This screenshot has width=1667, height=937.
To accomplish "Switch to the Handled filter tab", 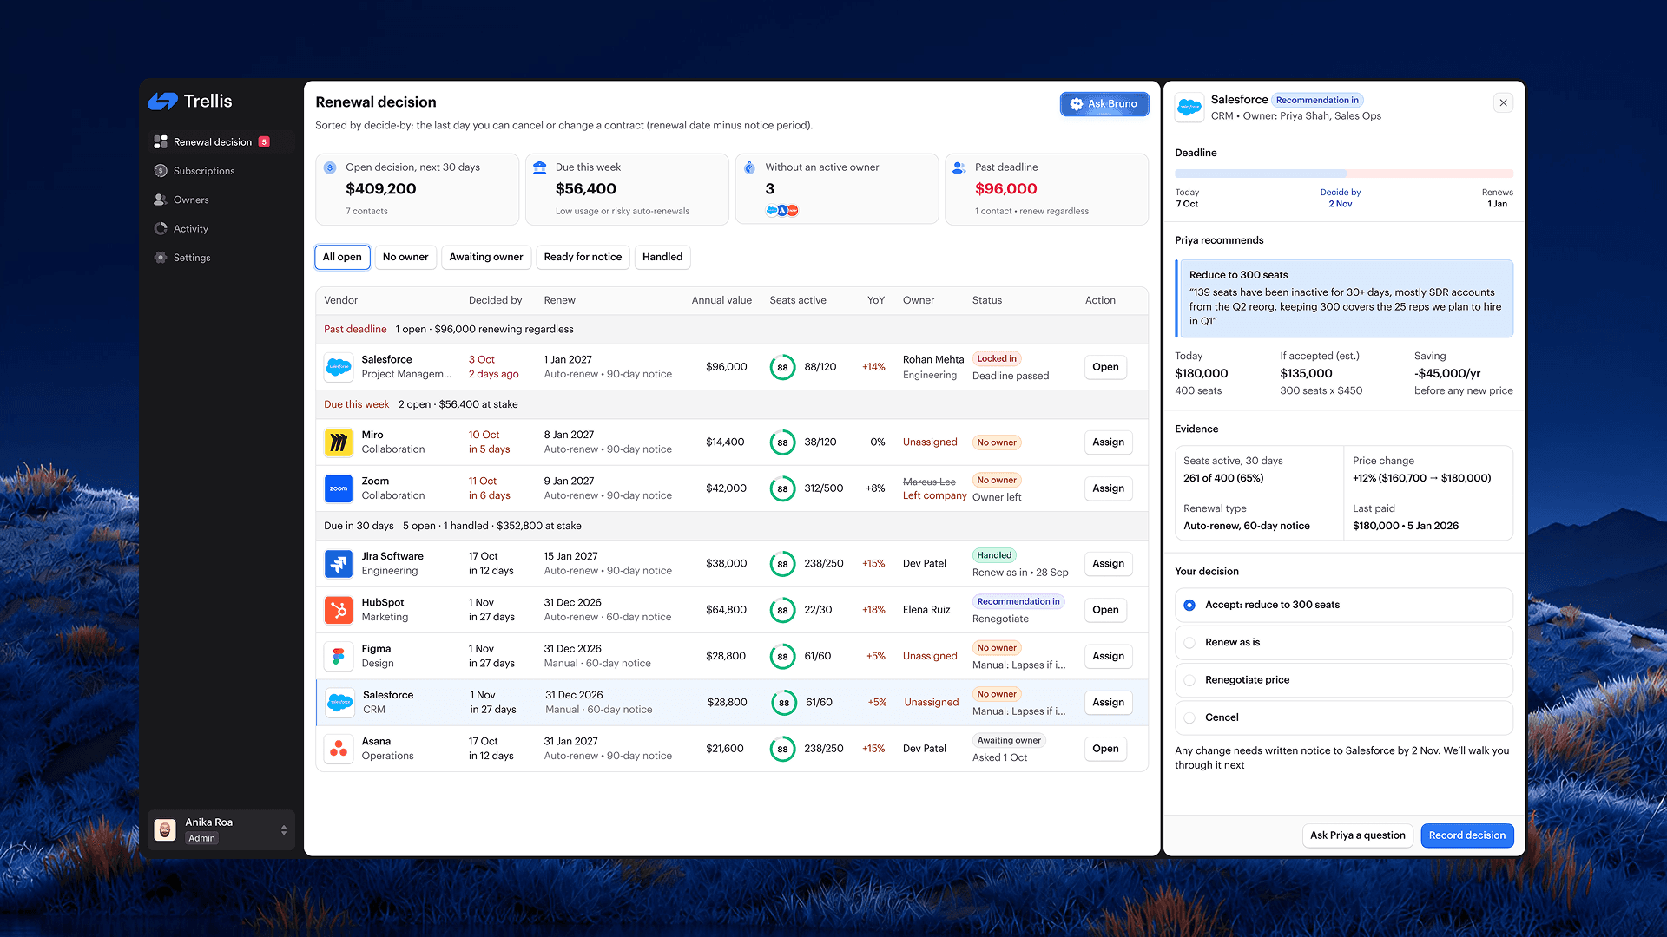I will pos(662,257).
